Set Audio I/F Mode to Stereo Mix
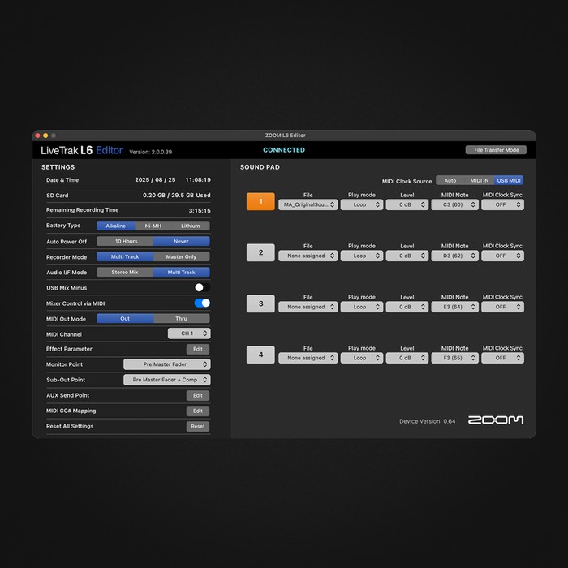568x568 pixels. [125, 272]
